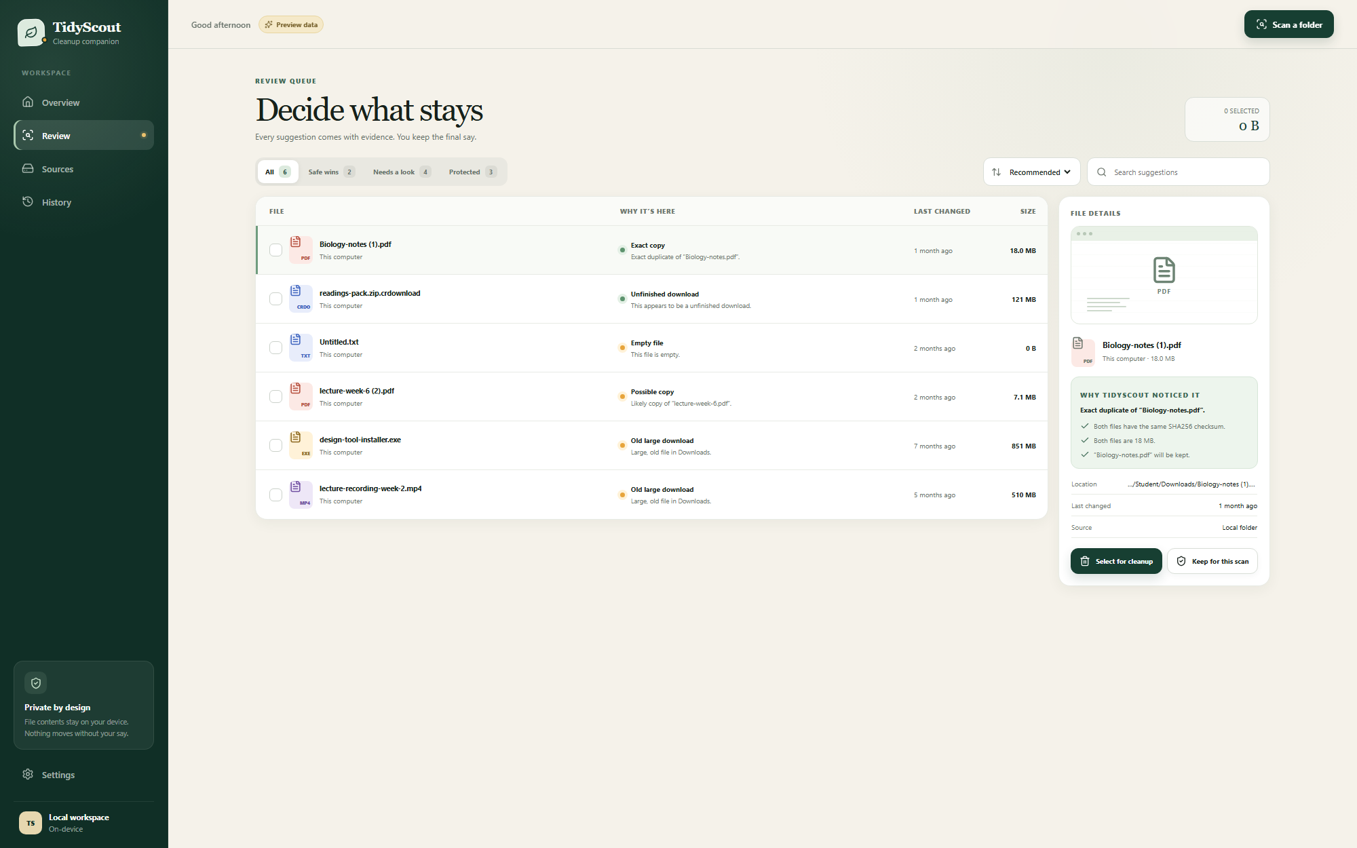Show the Protected tab

point(472,172)
